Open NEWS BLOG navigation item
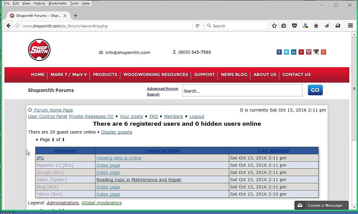 [234, 74]
